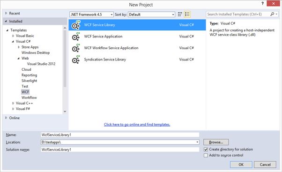Screen dimensions: 282x172
Task: Select the Syndication Service Library template icon
Action: (76, 60)
